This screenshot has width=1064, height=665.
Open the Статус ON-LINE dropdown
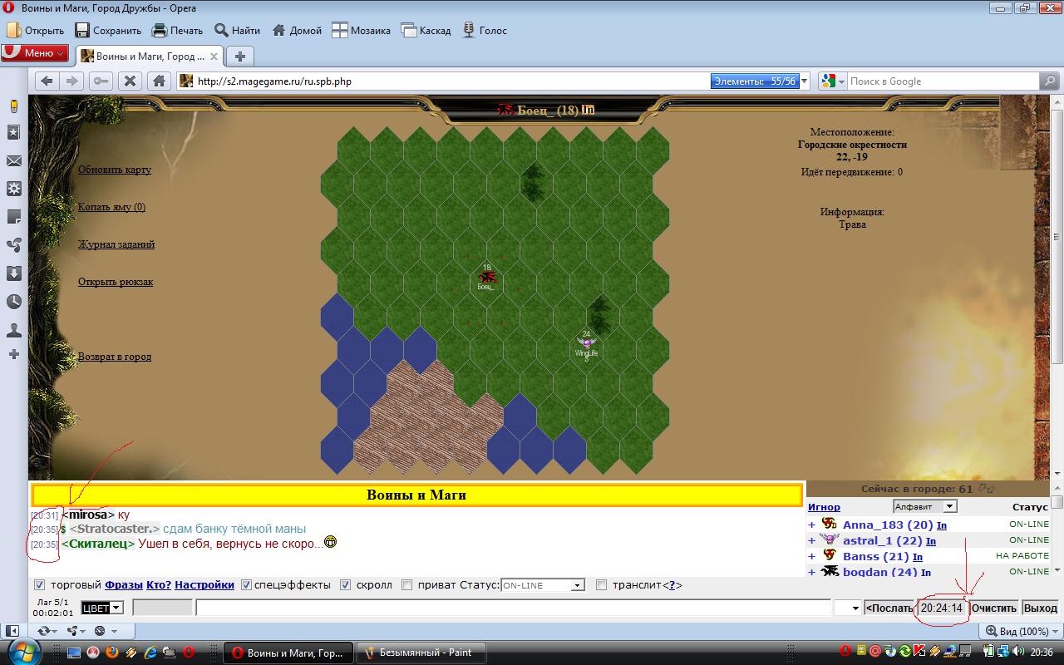(543, 585)
